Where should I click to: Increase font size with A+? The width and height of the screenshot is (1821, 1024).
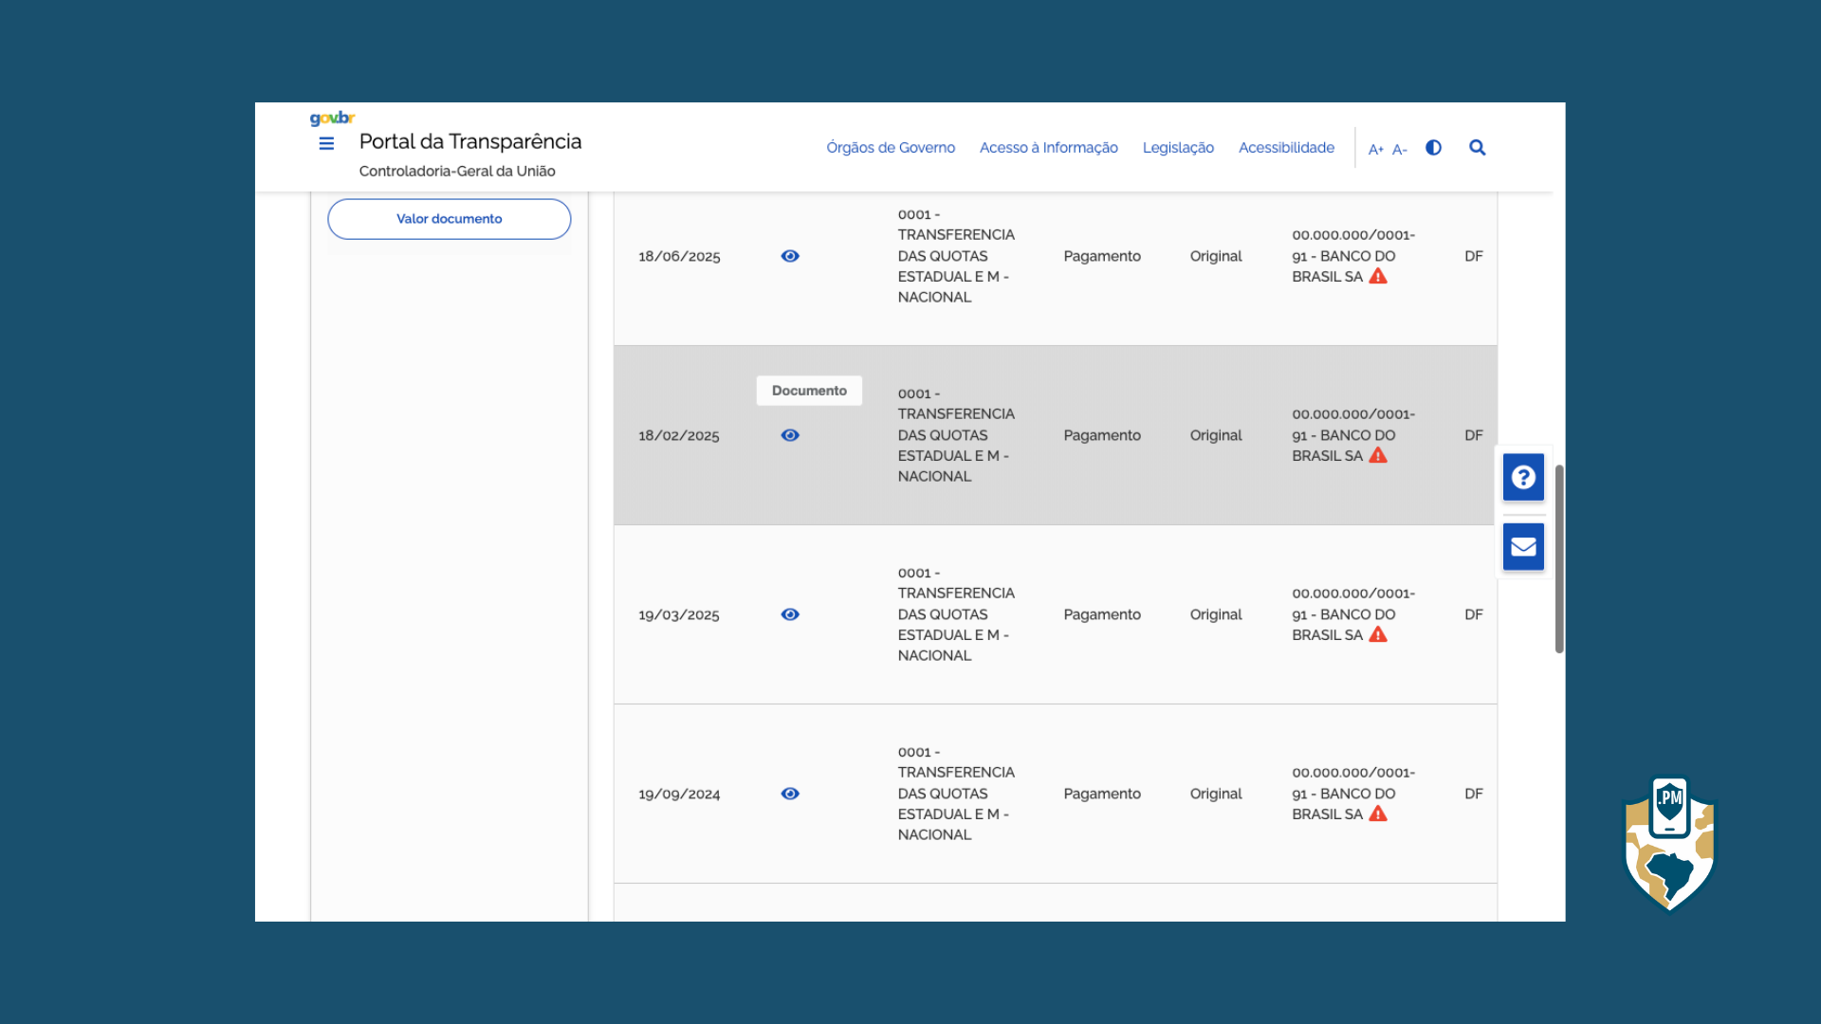coord(1375,149)
